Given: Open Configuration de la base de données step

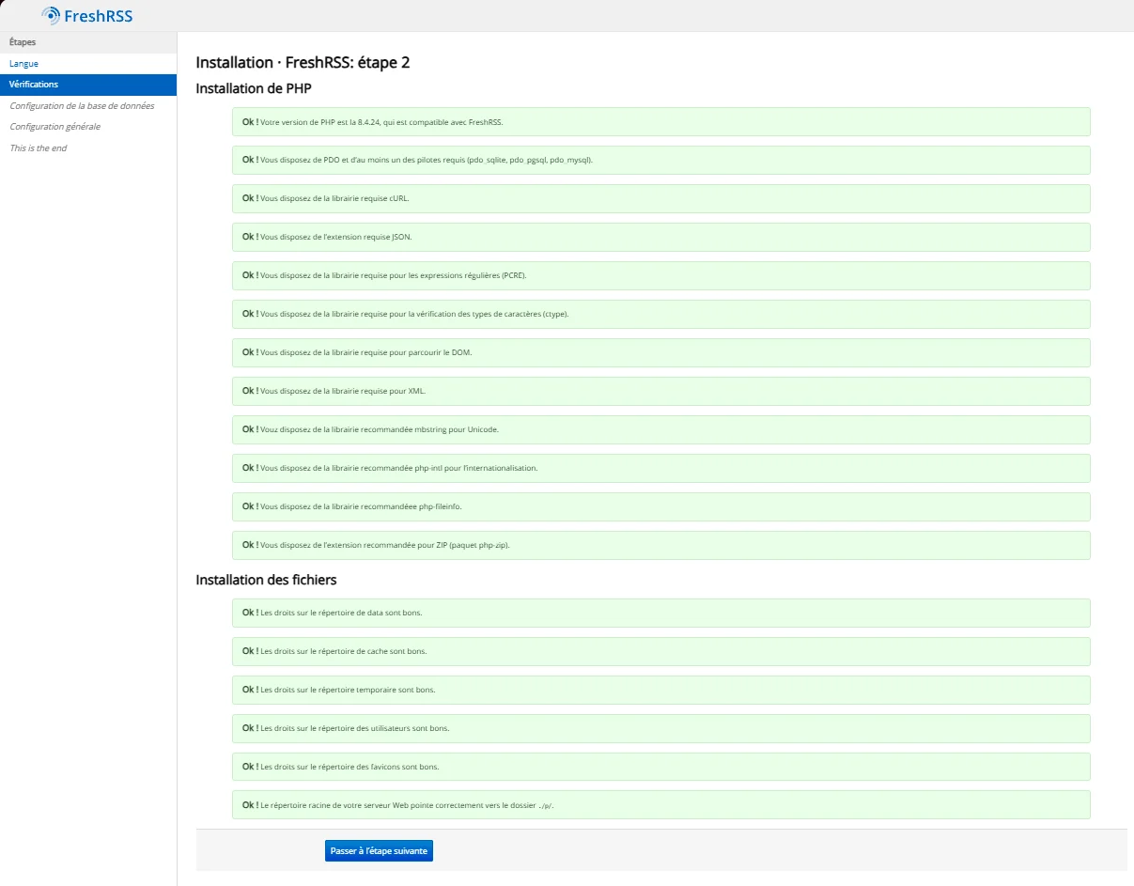Looking at the screenshot, I should (x=82, y=106).
